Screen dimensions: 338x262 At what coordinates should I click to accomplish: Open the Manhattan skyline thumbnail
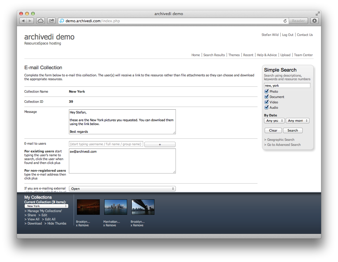(116, 207)
